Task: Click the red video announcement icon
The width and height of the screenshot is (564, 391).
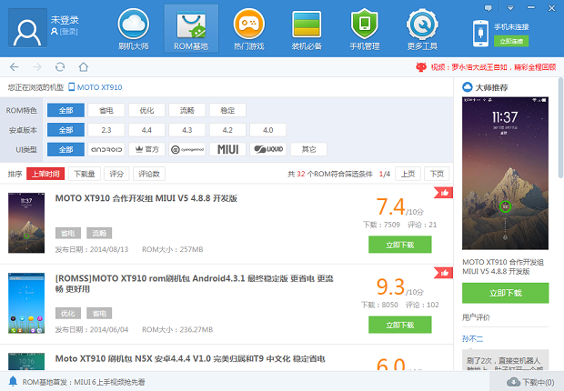Action: (x=421, y=67)
